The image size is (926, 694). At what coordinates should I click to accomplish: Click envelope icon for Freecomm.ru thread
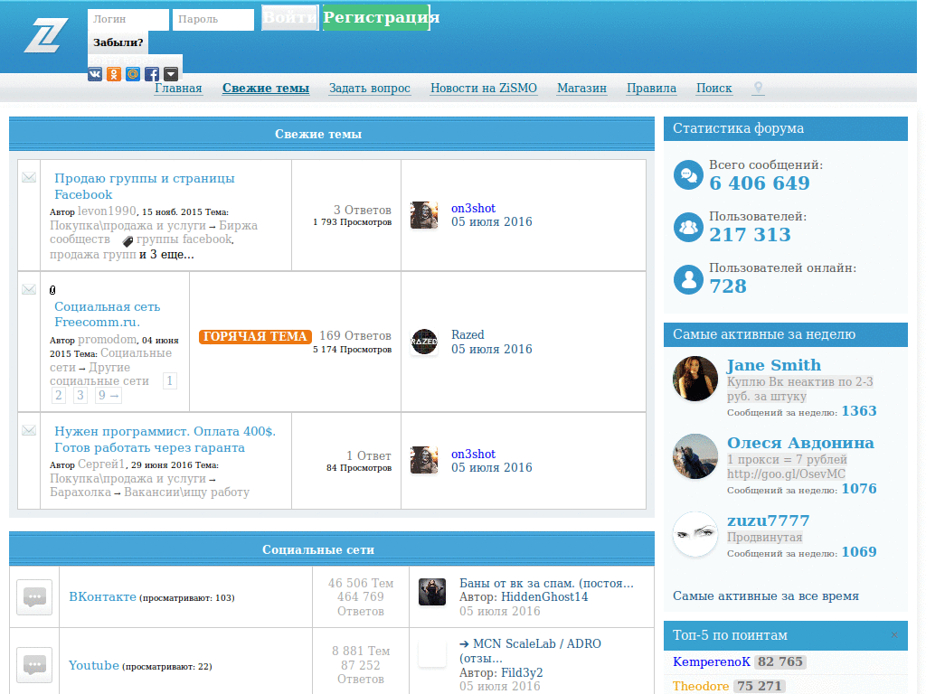pyautogui.click(x=29, y=289)
